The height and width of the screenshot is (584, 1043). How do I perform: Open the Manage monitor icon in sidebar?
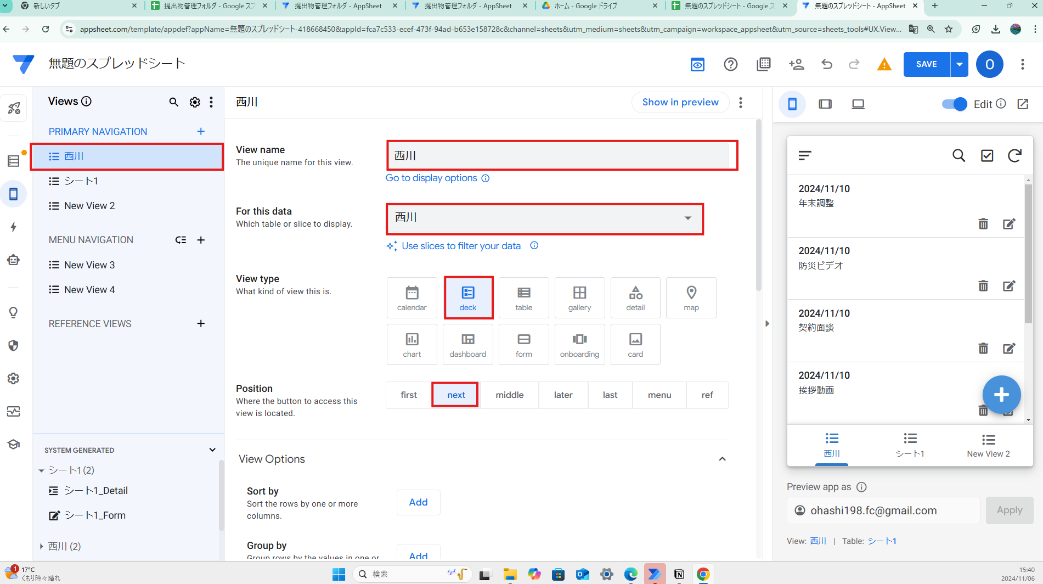click(x=14, y=411)
